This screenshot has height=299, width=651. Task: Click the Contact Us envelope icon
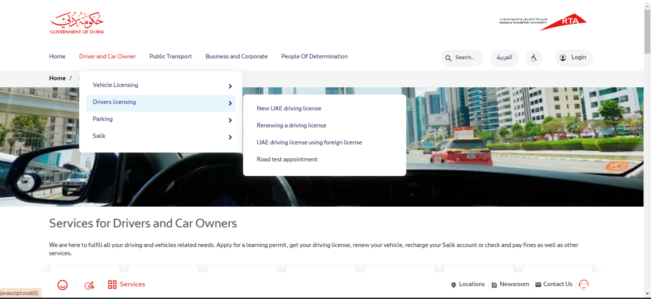(538, 284)
